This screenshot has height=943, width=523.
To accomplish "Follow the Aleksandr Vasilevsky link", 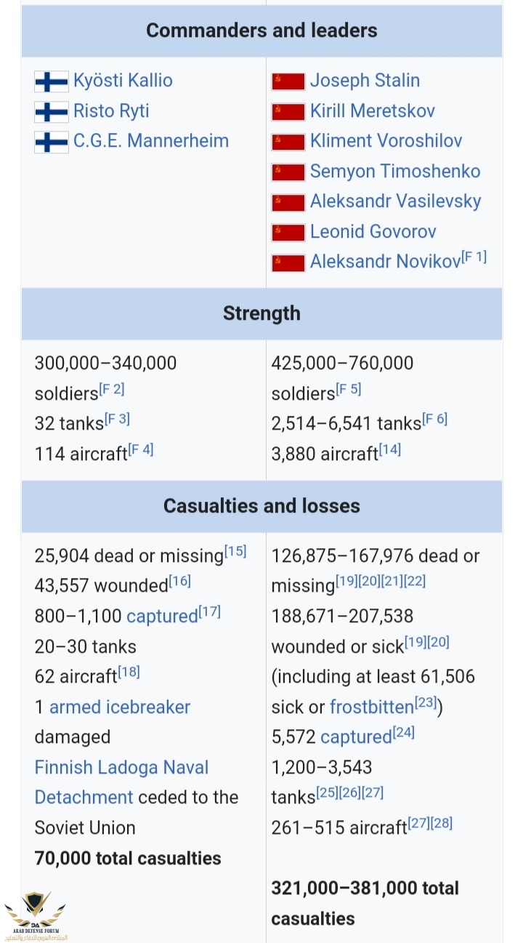I will [395, 201].
